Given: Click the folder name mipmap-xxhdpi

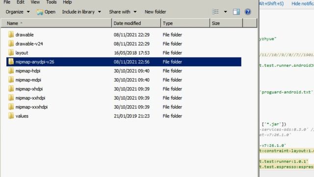Looking at the screenshot, I should [x=30, y=98].
